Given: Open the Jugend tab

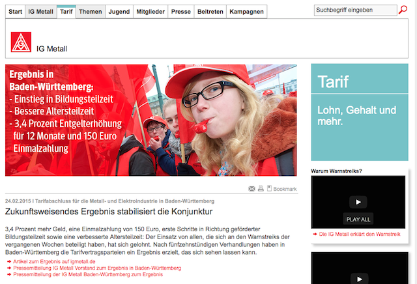Looking at the screenshot, I should coord(119,12).
